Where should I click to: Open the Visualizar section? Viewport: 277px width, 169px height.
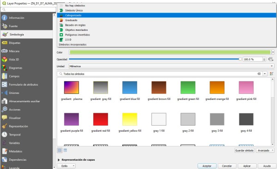[x=26, y=118]
